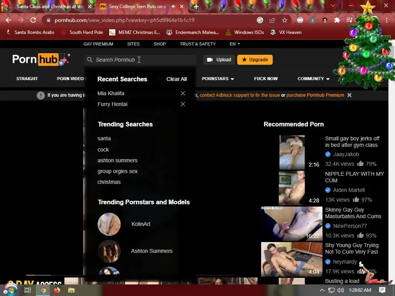Expand the EN language dropdown
Screen dimensions: 395x296
(235, 44)
